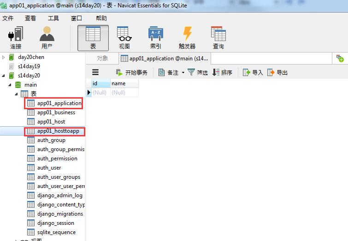Image resolution: width=348 pixels, height=241 pixels.
Task: Open the 工具 menu
Action: point(53,18)
